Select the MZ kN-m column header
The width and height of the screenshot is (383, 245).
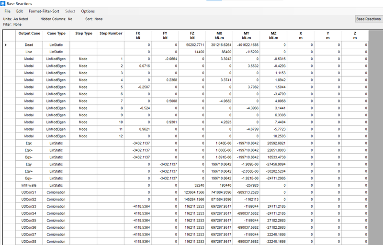[x=273, y=35]
